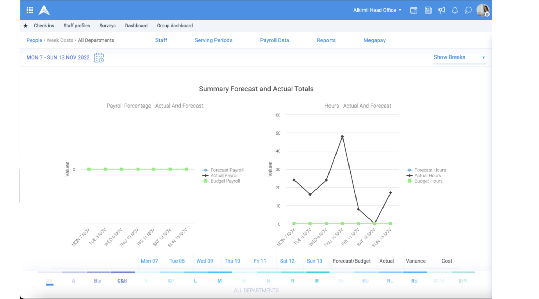Click the Megapay link
This screenshot has height=299, width=539.
tap(374, 40)
